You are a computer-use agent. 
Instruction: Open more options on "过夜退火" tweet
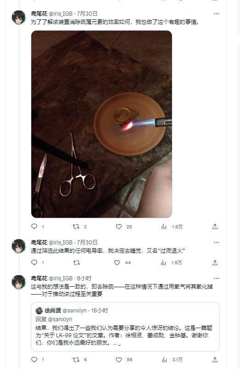click(216, 242)
